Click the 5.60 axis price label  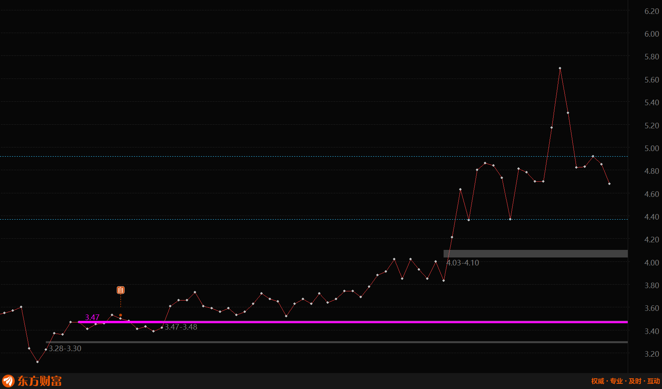tap(652, 80)
